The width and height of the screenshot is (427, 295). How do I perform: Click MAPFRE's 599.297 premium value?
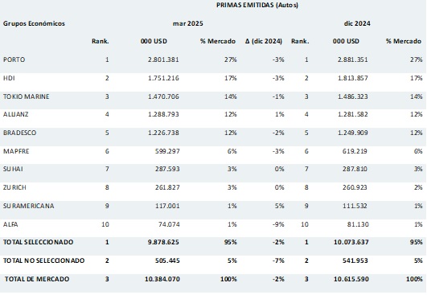point(167,151)
